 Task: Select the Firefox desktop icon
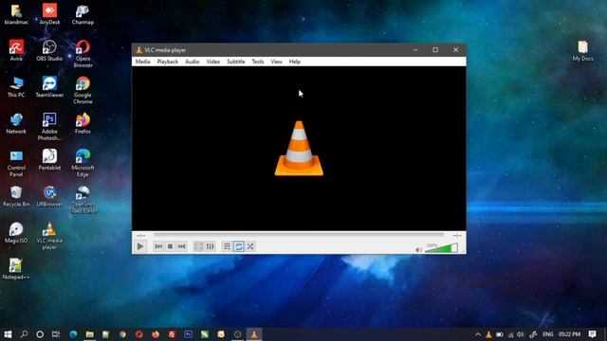[83, 123]
